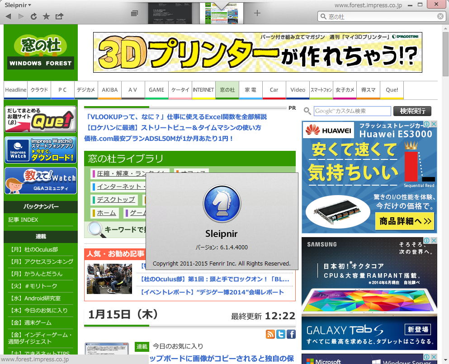
Task: Go forward with the forward arrow
Action: [x=21, y=17]
